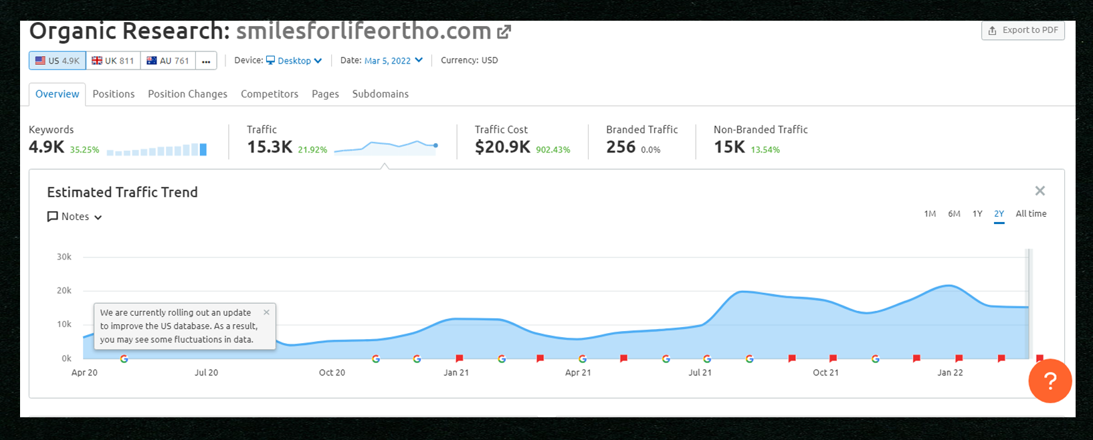Click the Traffic 21.92% change figure
This screenshot has width=1093, height=440.
point(312,150)
